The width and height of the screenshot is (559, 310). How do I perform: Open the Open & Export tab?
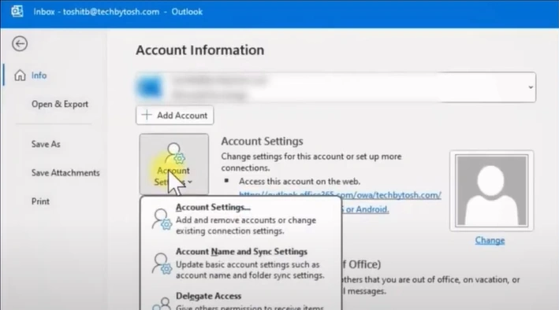click(60, 104)
